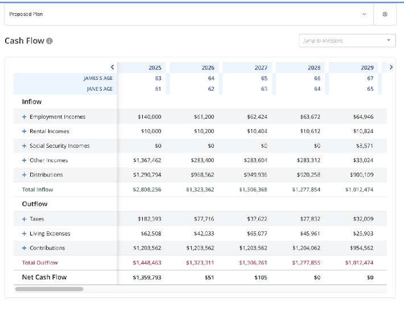Open Jump to Milestone dropdown
404x334 pixels.
(x=347, y=40)
